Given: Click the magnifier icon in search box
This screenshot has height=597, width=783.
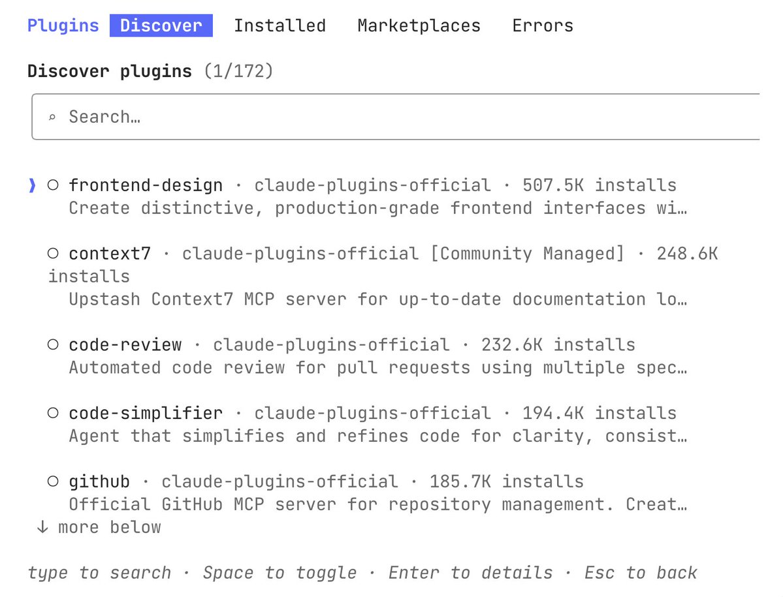Looking at the screenshot, I should pos(52,117).
